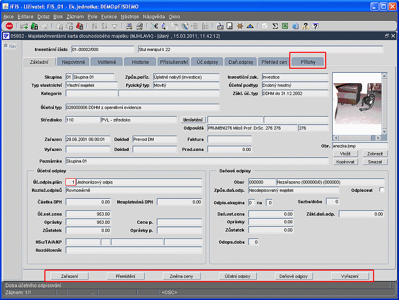Click the Vyřazení button at bottom

(351, 276)
